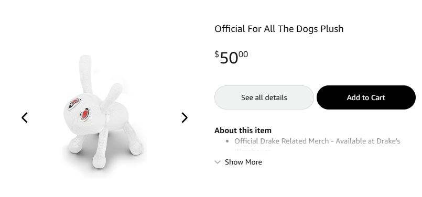Open See all details
The width and height of the screenshot is (422, 197).
[x=264, y=97]
